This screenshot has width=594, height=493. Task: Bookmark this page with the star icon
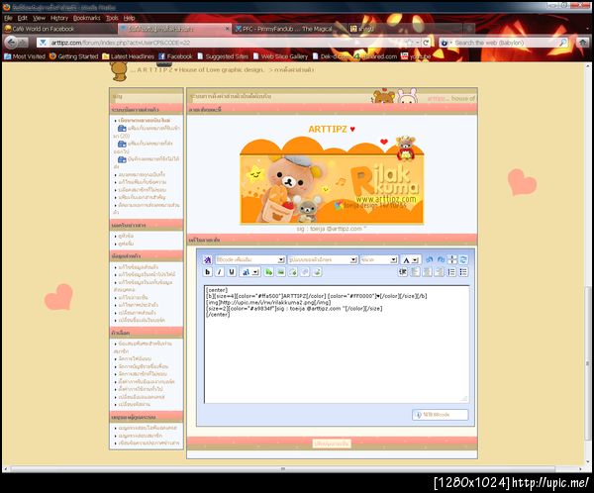tap(409, 43)
